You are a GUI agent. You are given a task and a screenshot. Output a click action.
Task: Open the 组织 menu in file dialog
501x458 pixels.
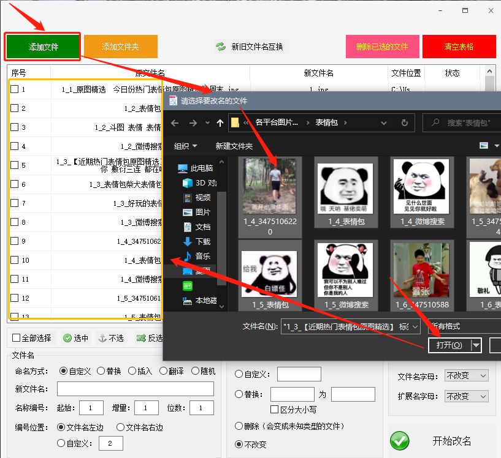click(185, 146)
